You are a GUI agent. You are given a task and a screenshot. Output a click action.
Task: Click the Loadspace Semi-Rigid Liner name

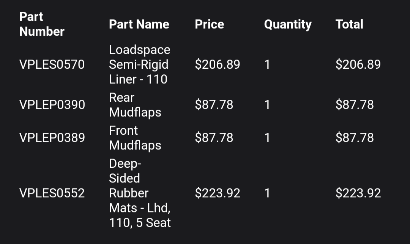point(139,65)
